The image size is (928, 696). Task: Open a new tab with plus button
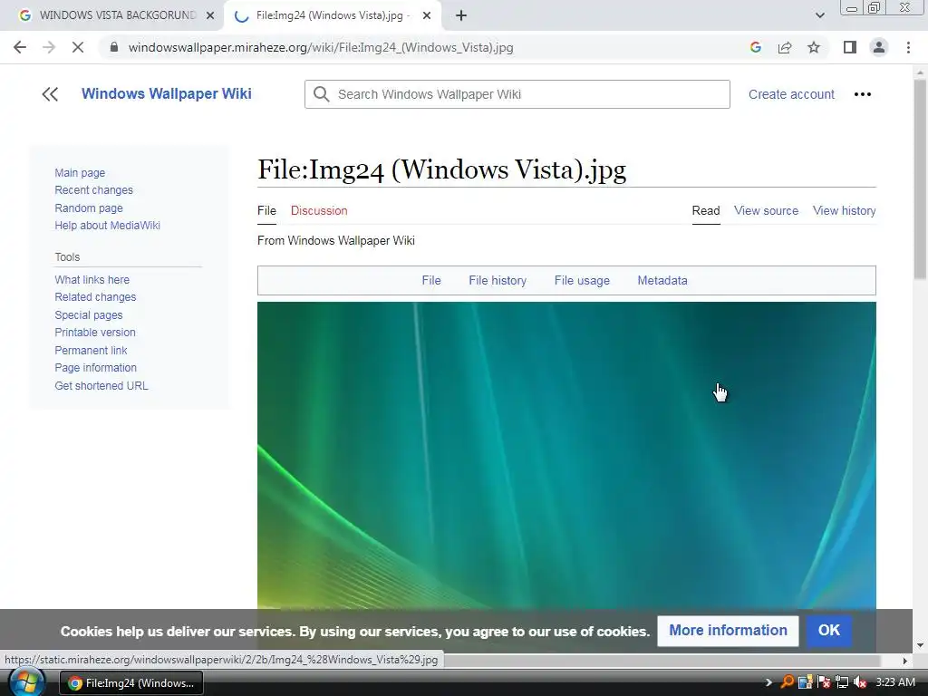point(461,15)
